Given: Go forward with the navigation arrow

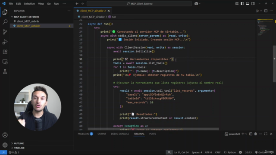Looking at the screenshot, I should (82, 3).
